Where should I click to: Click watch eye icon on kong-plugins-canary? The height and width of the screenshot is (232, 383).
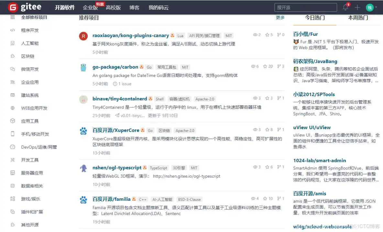(255, 35)
